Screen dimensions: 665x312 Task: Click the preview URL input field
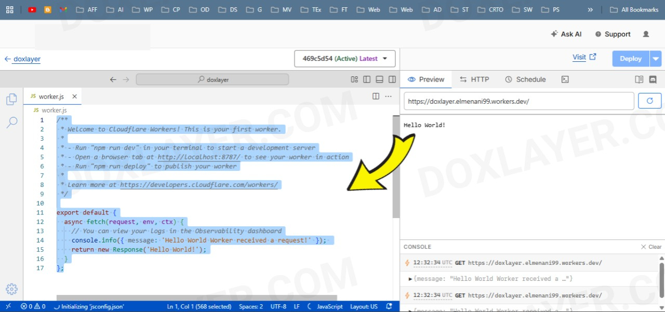(519, 101)
